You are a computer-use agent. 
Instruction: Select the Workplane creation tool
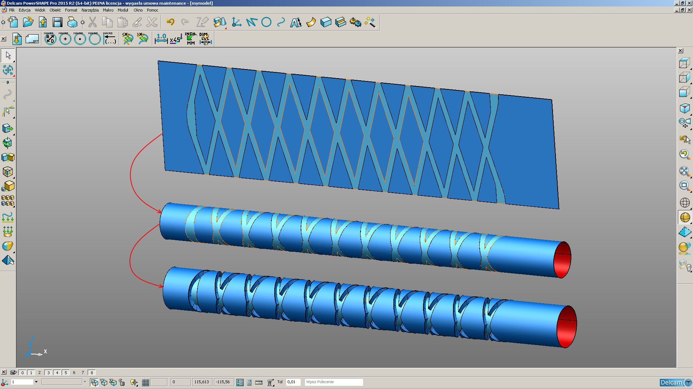click(237, 22)
